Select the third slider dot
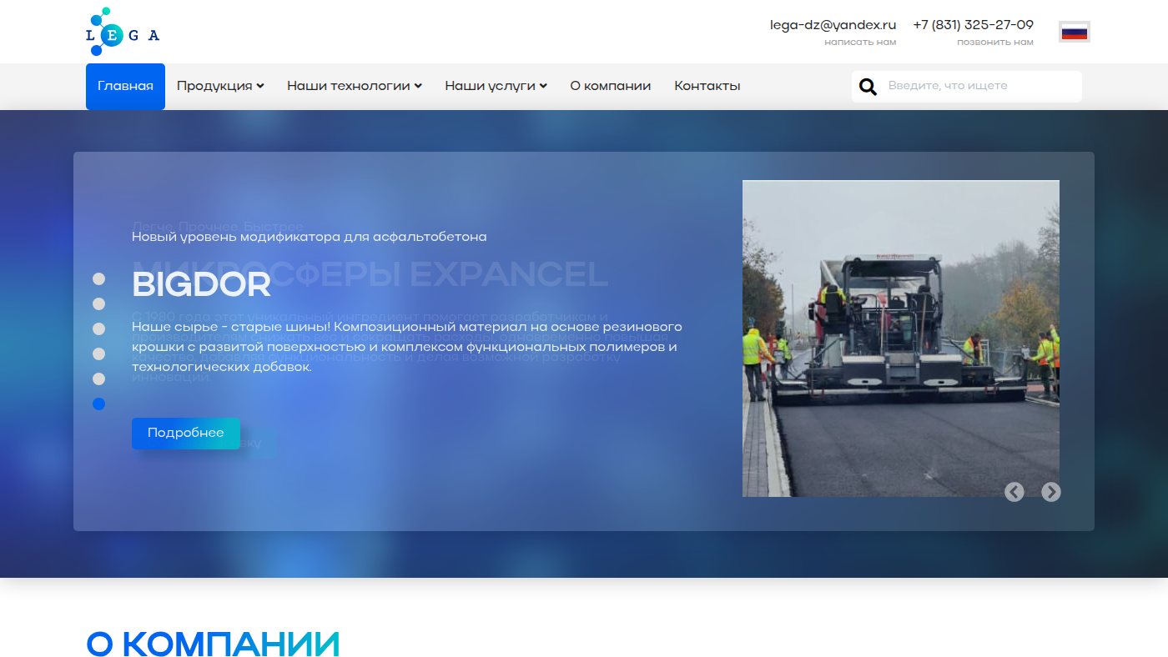 coord(98,328)
